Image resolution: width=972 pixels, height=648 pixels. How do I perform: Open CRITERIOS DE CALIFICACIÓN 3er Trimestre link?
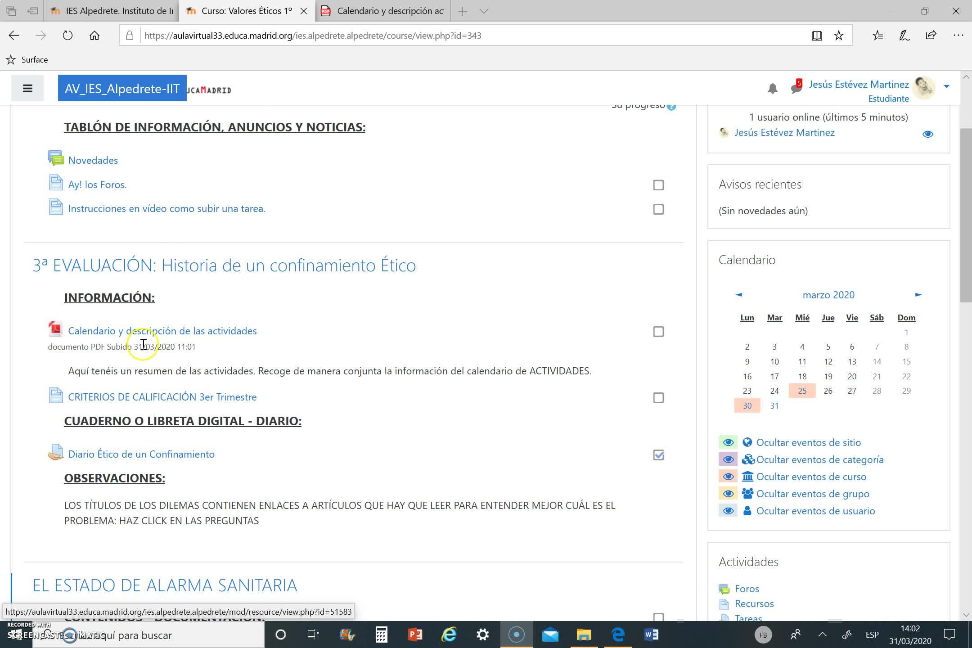[x=162, y=397]
